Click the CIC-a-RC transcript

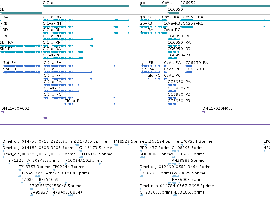point(63,58)
